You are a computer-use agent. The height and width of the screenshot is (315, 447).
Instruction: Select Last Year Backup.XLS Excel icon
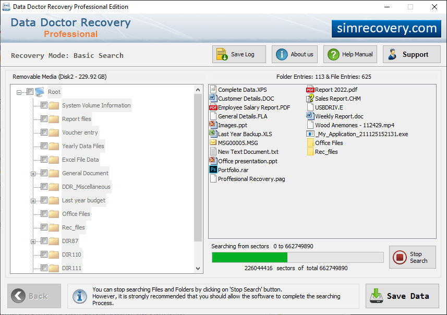[x=213, y=134]
